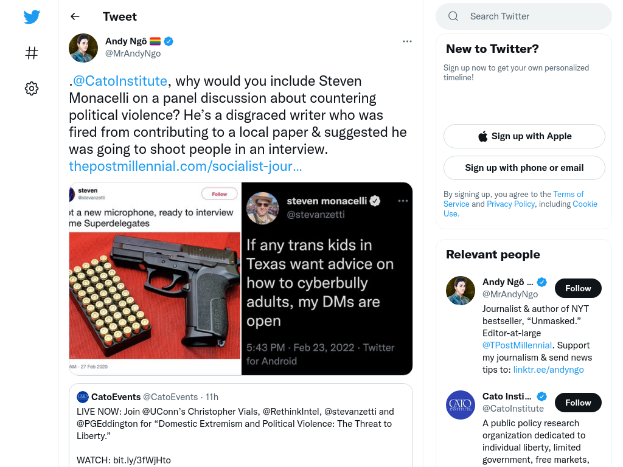Open the tweet's three-dot more menu
Screen dimensions: 623x467
[x=407, y=41]
